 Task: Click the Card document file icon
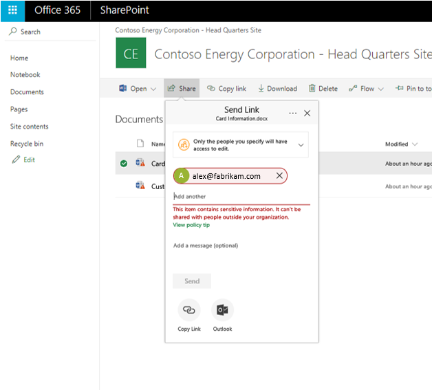140,162
